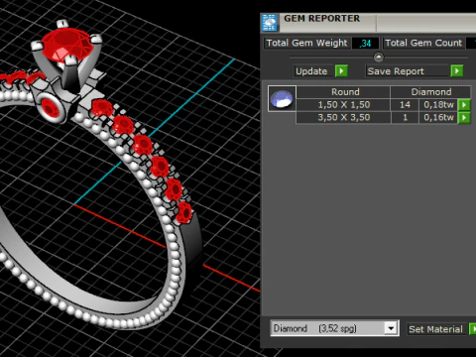The image size is (476, 357).
Task: Click the Total Gem Weight value ,34
Action: [365, 43]
